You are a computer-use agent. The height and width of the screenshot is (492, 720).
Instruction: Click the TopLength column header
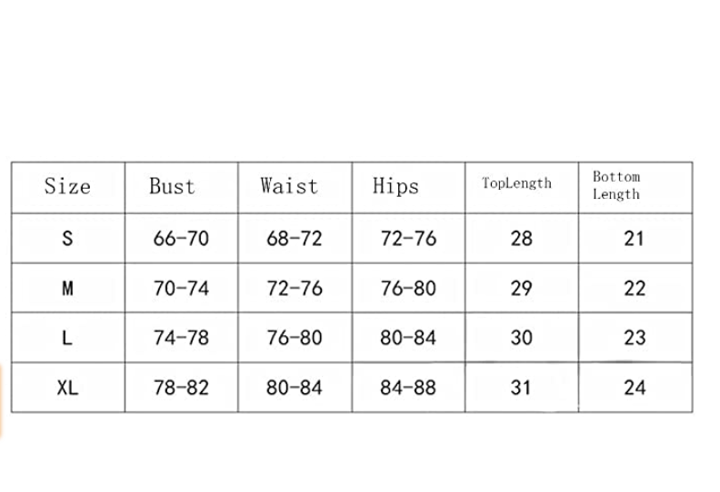(516, 183)
